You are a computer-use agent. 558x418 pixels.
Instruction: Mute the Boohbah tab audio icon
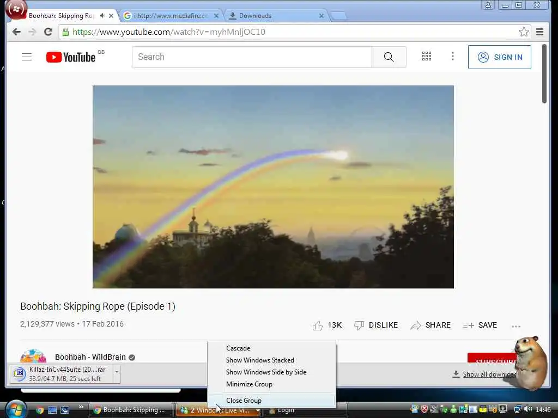[x=102, y=16]
